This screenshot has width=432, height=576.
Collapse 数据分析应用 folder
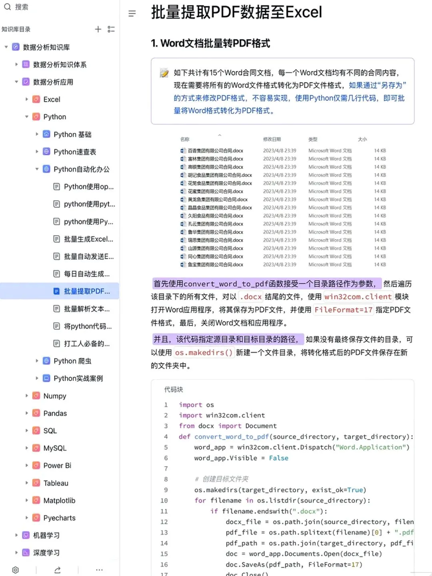(16, 82)
